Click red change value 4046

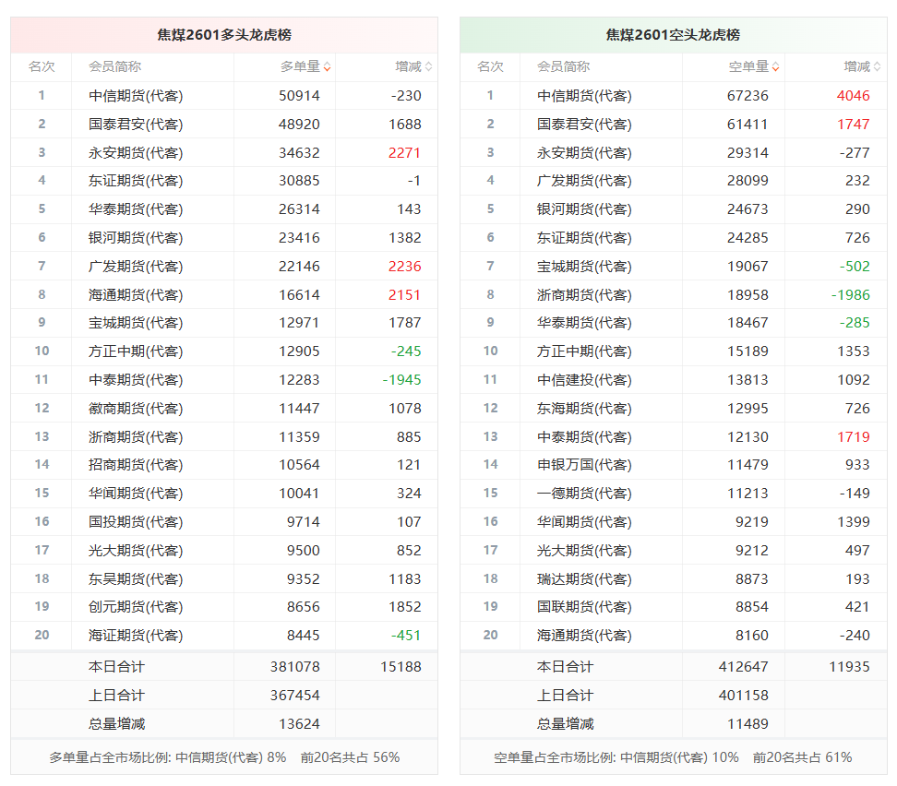pos(853,96)
